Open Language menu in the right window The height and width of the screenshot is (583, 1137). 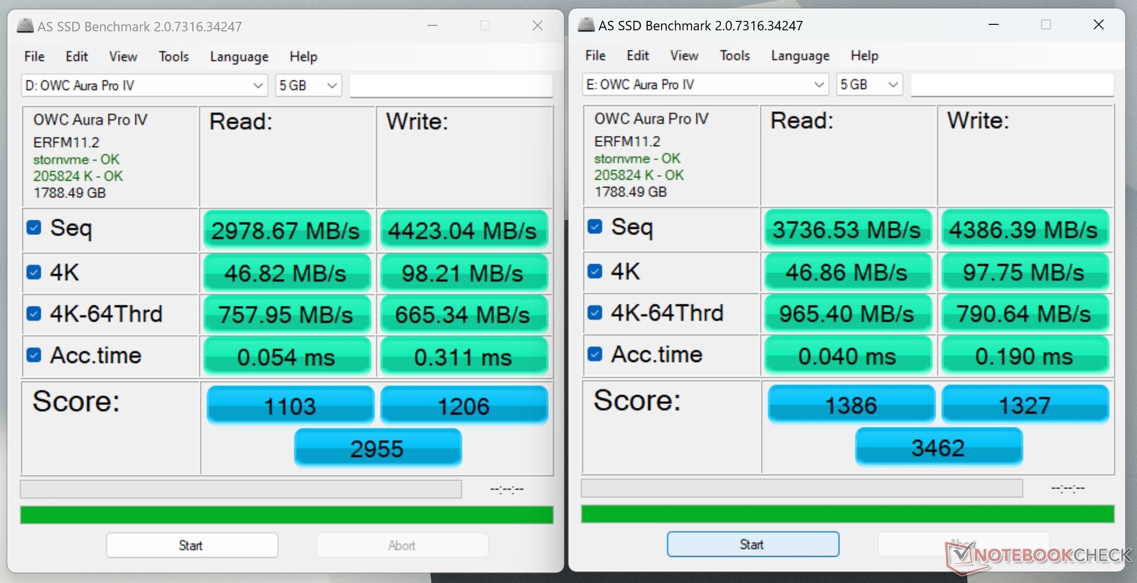(800, 55)
